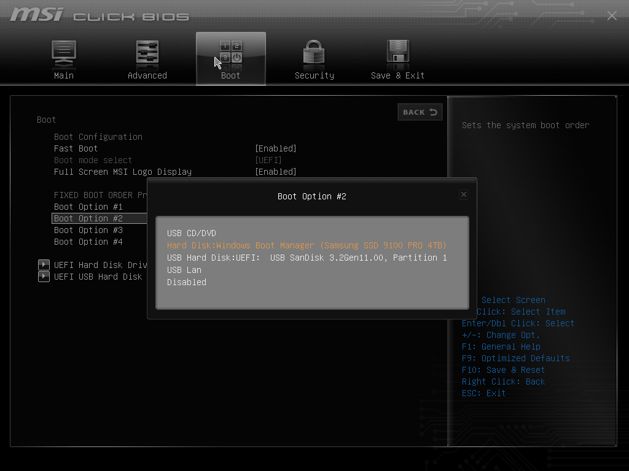The width and height of the screenshot is (629, 471).
Task: Click the MSI logo
Action: [36, 15]
